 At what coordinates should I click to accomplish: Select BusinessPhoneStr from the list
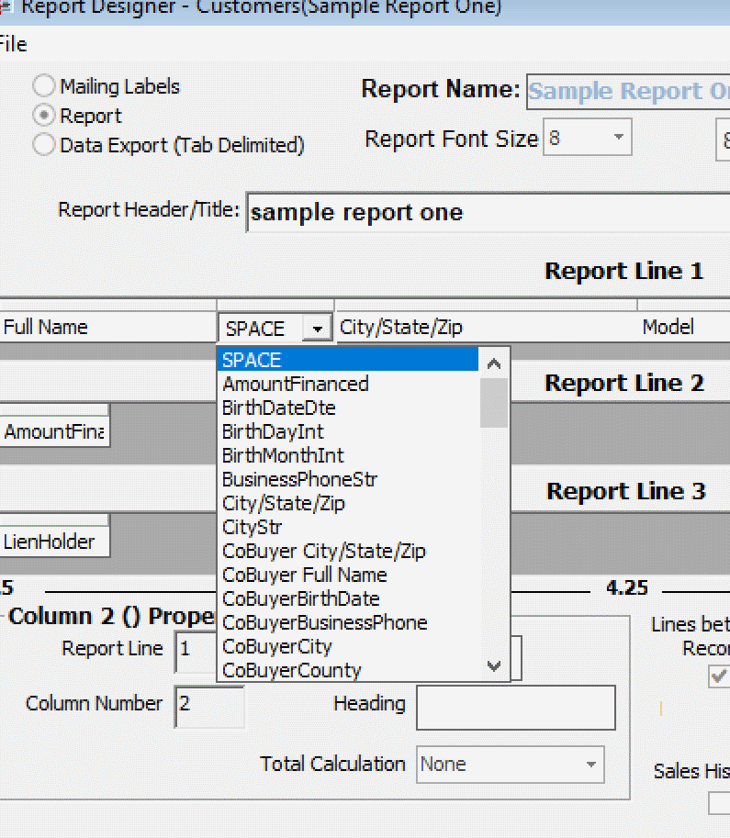pos(348,479)
